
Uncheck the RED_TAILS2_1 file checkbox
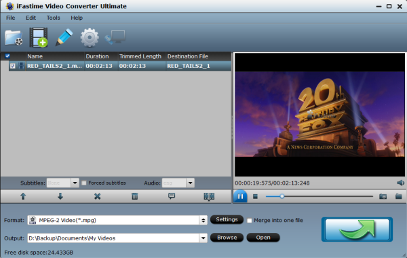(x=13, y=66)
